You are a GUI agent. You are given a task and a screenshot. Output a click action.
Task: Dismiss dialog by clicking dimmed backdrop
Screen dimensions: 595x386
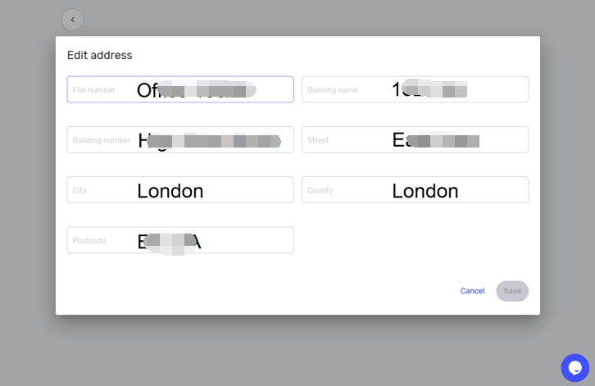click(x=297, y=351)
